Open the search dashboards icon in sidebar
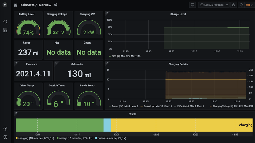 [x=6, y=22]
